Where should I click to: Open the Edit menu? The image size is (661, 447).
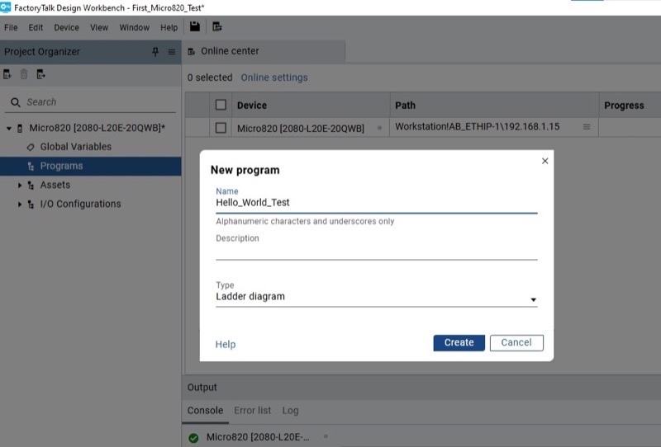[x=36, y=27]
